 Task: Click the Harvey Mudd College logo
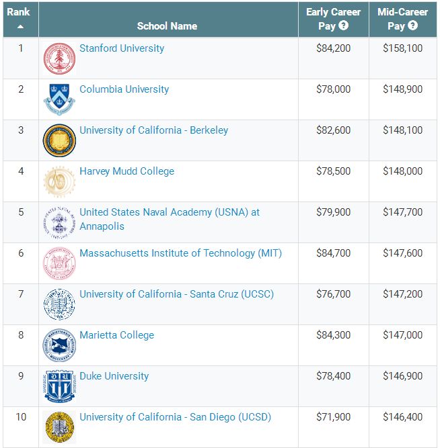point(59,181)
